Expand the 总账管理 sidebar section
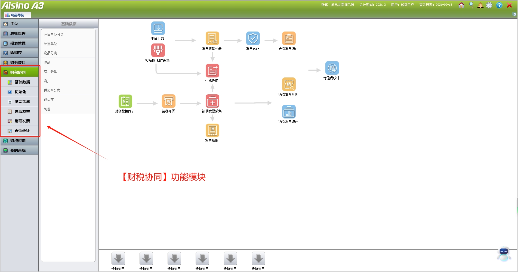 [20, 33]
